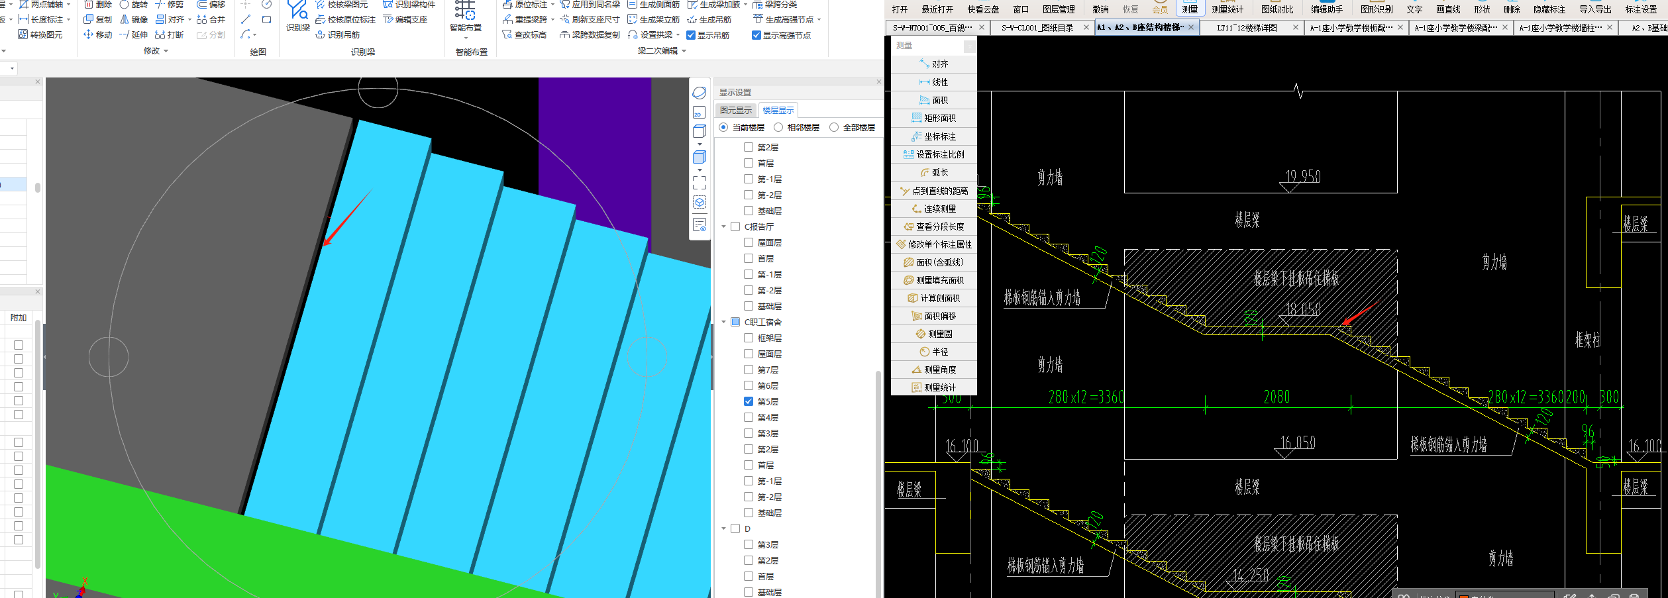Uncheck 显示高强节点 checkbox
The image size is (1668, 598).
point(756,35)
